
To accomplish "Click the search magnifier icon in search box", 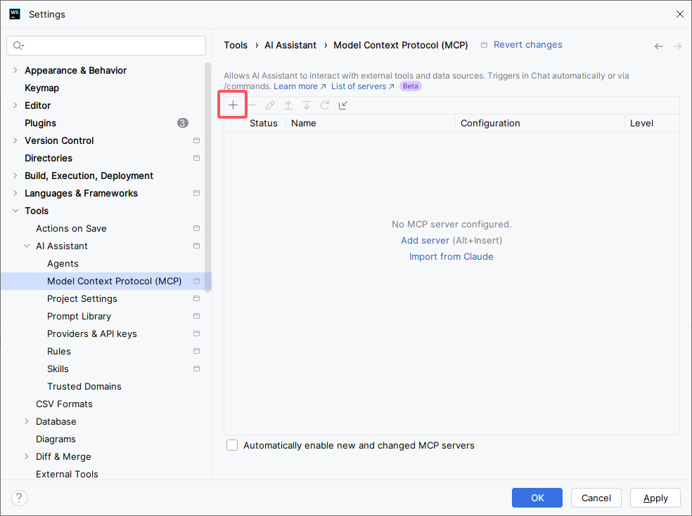I will [x=18, y=46].
